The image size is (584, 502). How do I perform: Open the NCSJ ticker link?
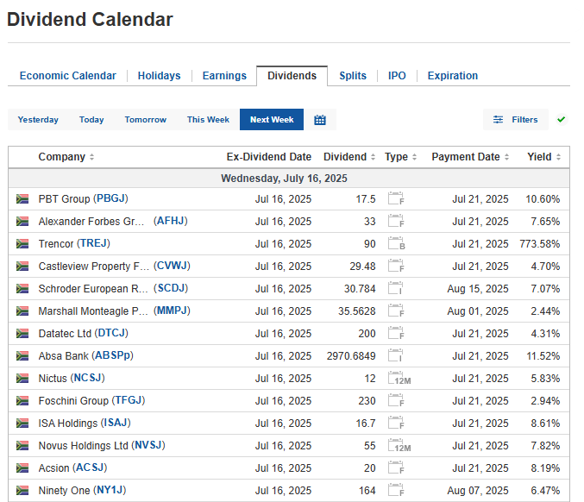[x=87, y=378]
